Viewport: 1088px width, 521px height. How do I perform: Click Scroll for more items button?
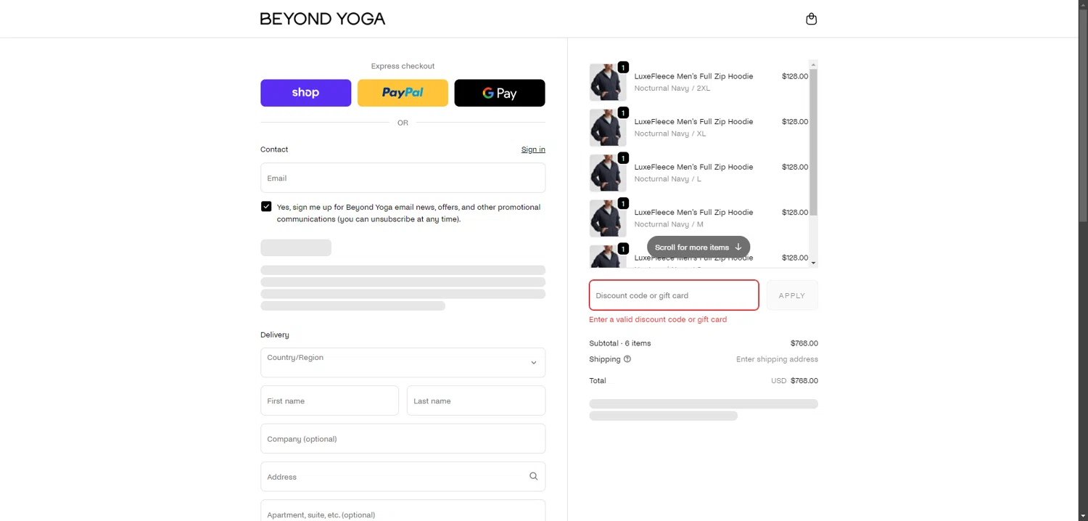[698, 247]
